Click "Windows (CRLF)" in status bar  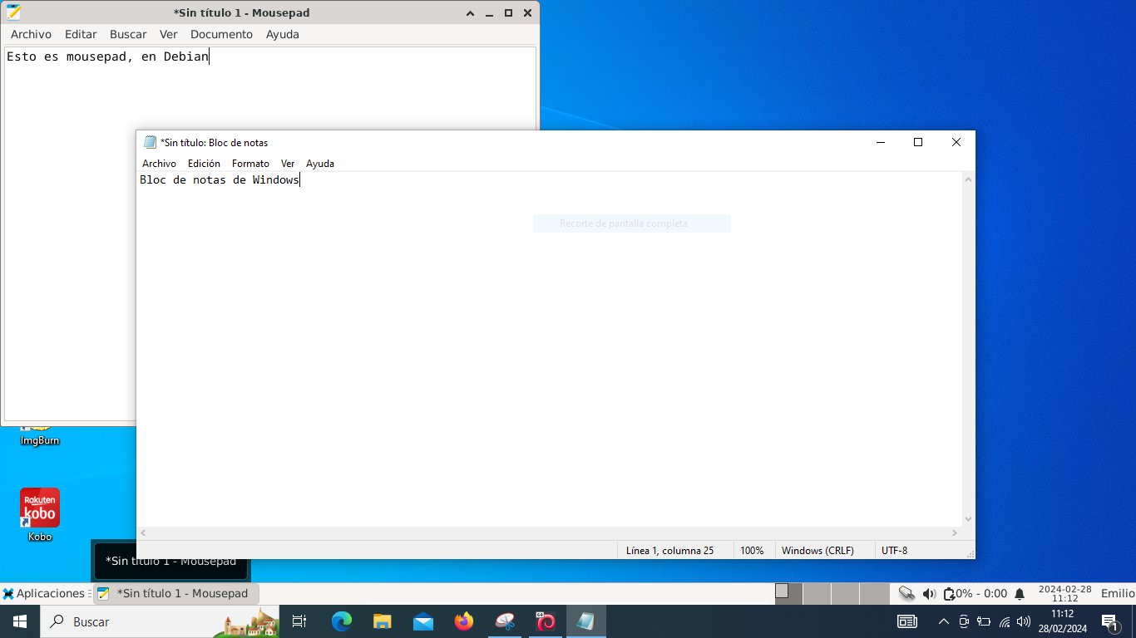point(817,550)
